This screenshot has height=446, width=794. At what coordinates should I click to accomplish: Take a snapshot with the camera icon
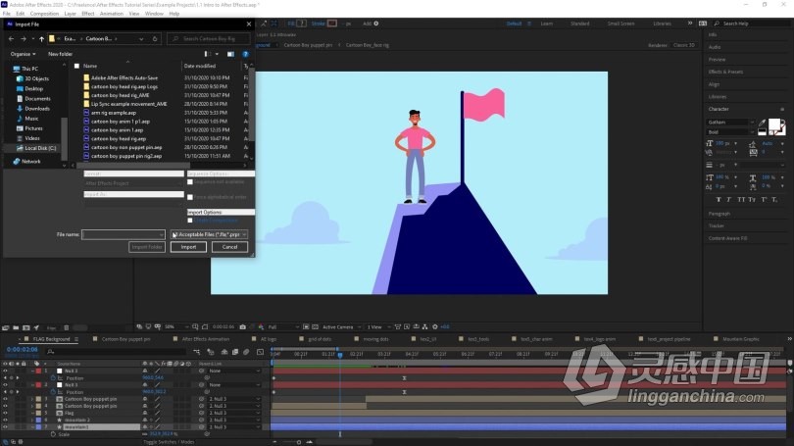(242, 327)
